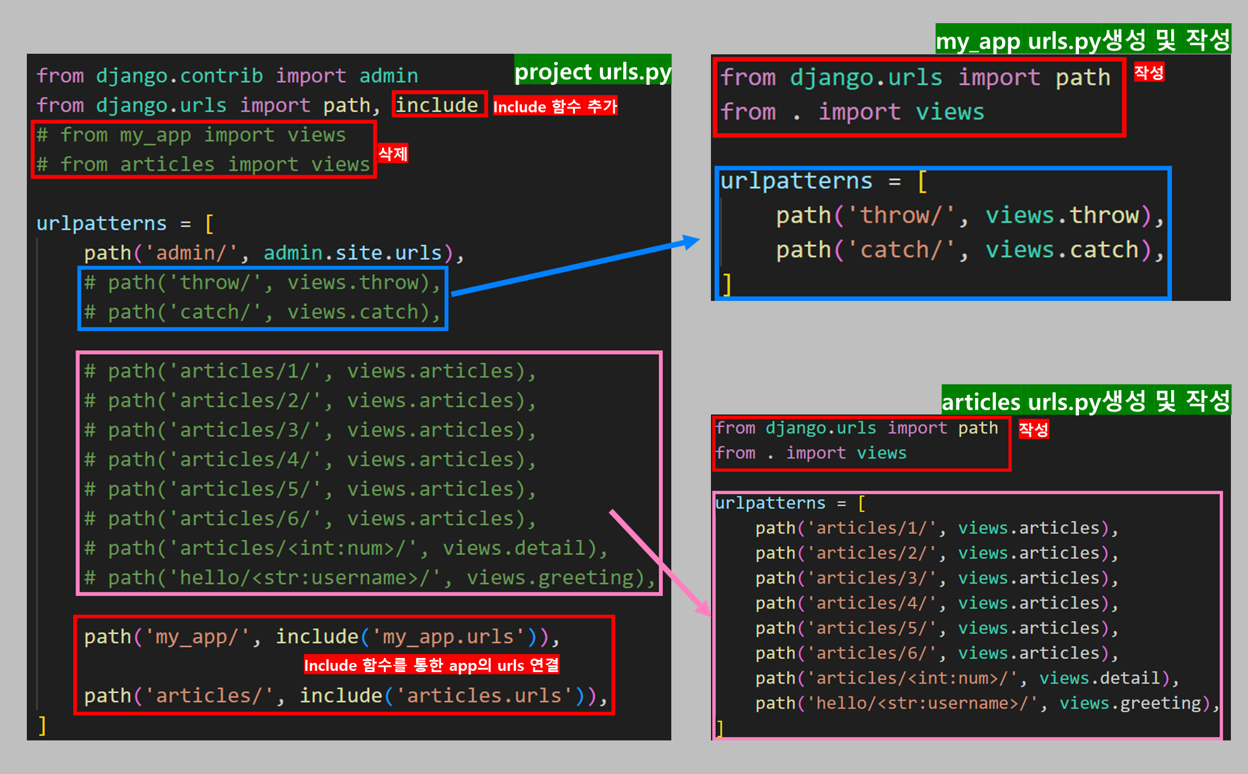This screenshot has width=1248, height=774.
Task: Click the boxed 'include' import keyword
Action: pyautogui.click(x=438, y=105)
